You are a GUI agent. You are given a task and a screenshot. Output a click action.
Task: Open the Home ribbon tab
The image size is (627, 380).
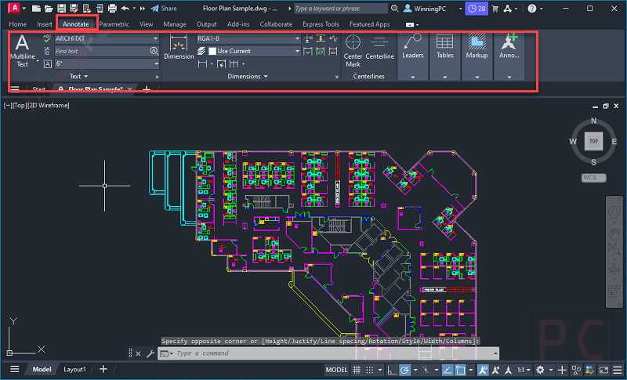17,24
